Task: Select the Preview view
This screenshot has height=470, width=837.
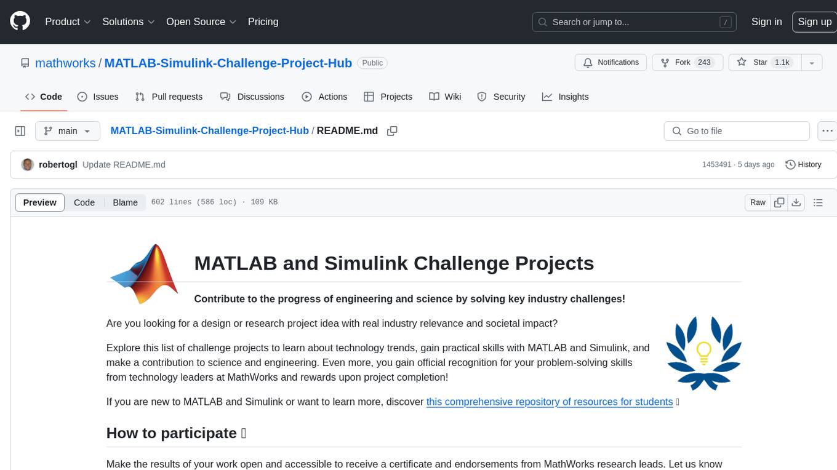Action: pyautogui.click(x=40, y=202)
